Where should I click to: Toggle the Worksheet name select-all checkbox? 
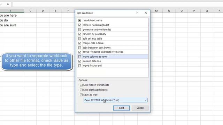pyautogui.click(x=80, y=20)
